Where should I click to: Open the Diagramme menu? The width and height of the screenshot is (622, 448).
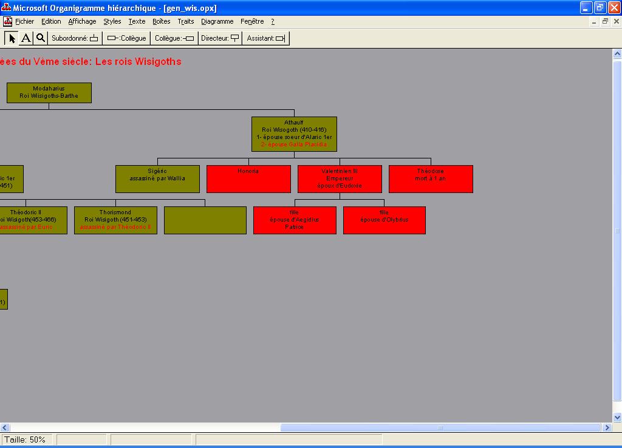click(x=217, y=21)
